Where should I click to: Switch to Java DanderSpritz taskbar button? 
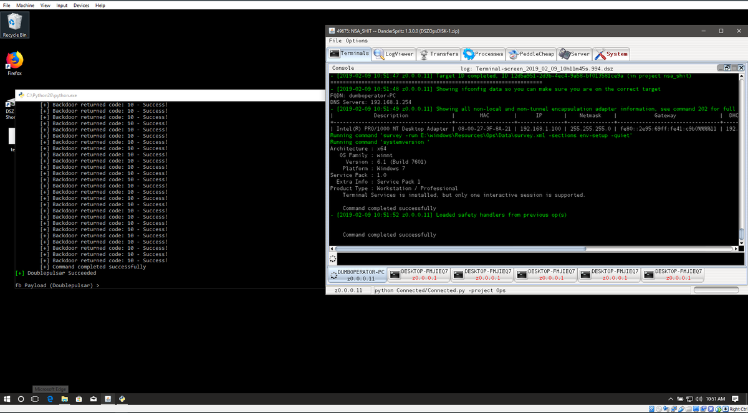tap(107, 399)
